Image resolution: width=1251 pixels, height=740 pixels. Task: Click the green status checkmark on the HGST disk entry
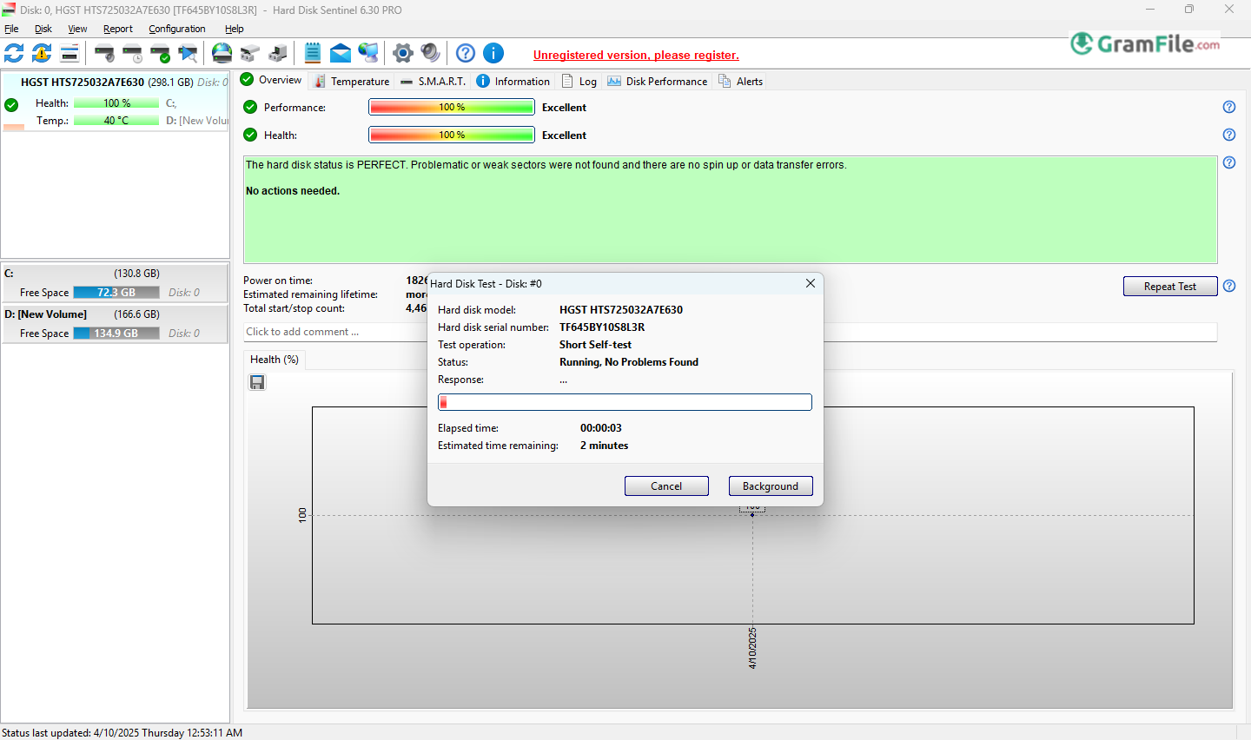[11, 105]
